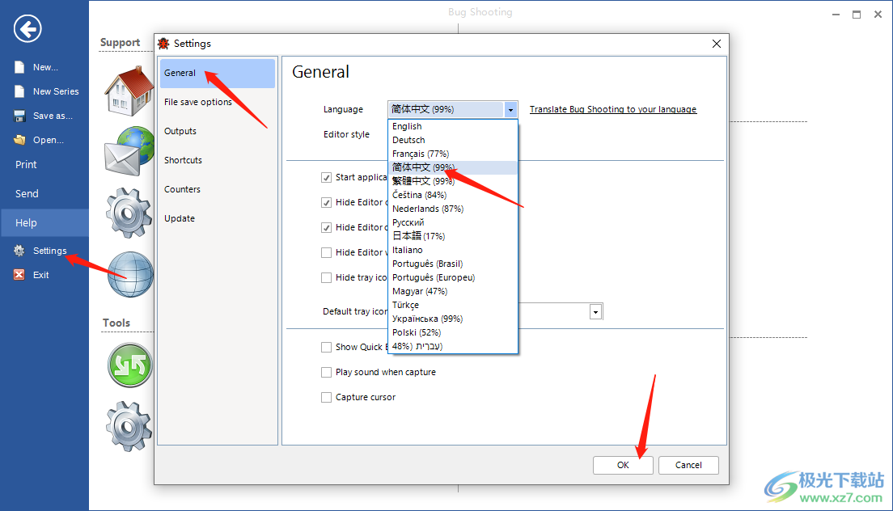Click the green arrows icon under Tools
The image size is (893, 511).
click(x=130, y=365)
